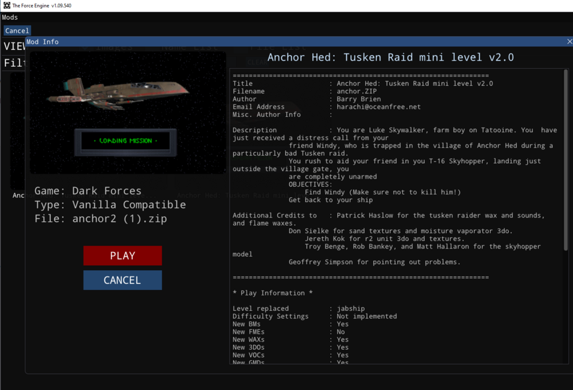This screenshot has width=573, height=390.
Task: Click the Additional Credits to label
Action: pos(275,216)
